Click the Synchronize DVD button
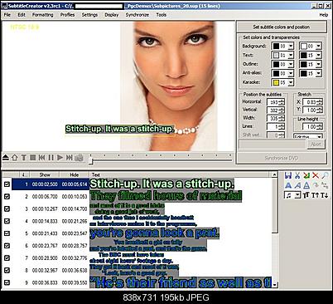The height and width of the screenshot is (304, 333). (282, 158)
